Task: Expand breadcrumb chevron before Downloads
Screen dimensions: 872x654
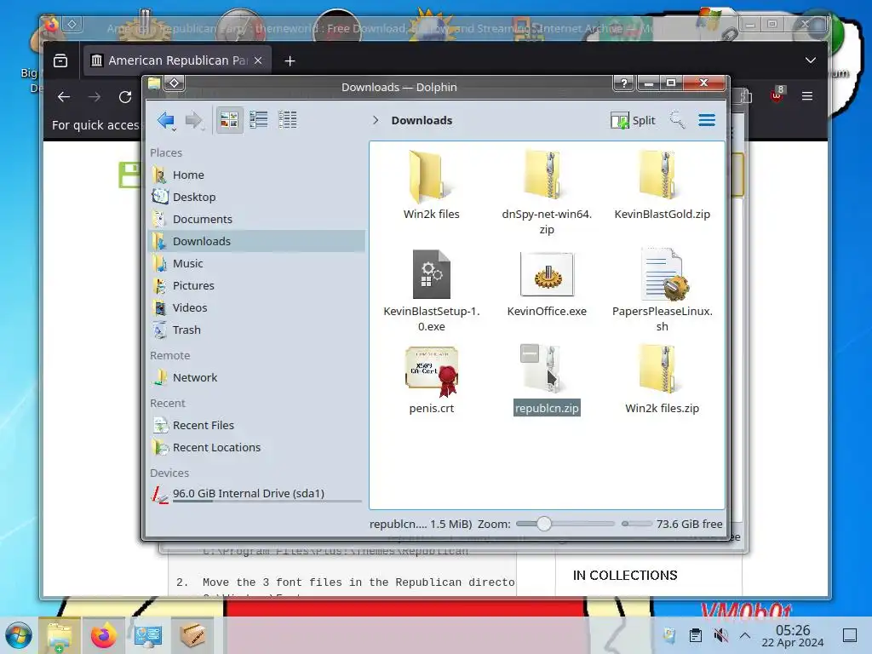Action: click(x=376, y=120)
